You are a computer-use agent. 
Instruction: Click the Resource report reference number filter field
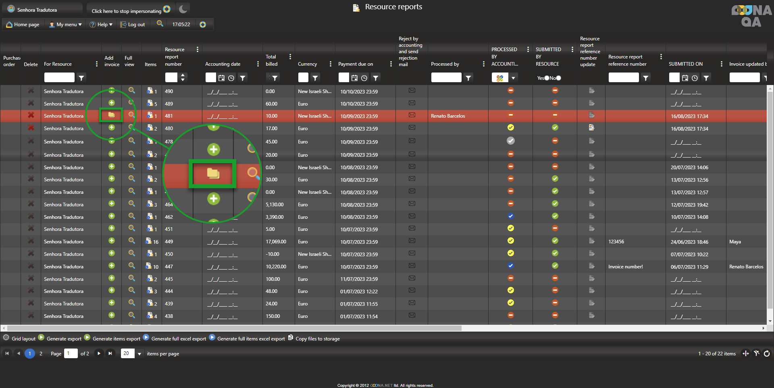623,78
